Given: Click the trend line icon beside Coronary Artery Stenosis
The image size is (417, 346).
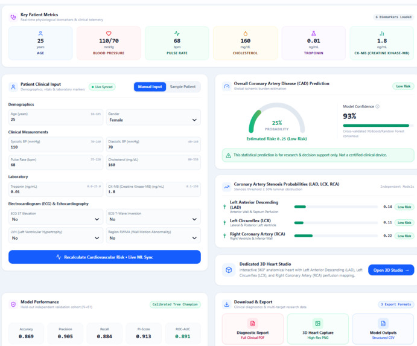Looking at the screenshot, I should [226, 187].
